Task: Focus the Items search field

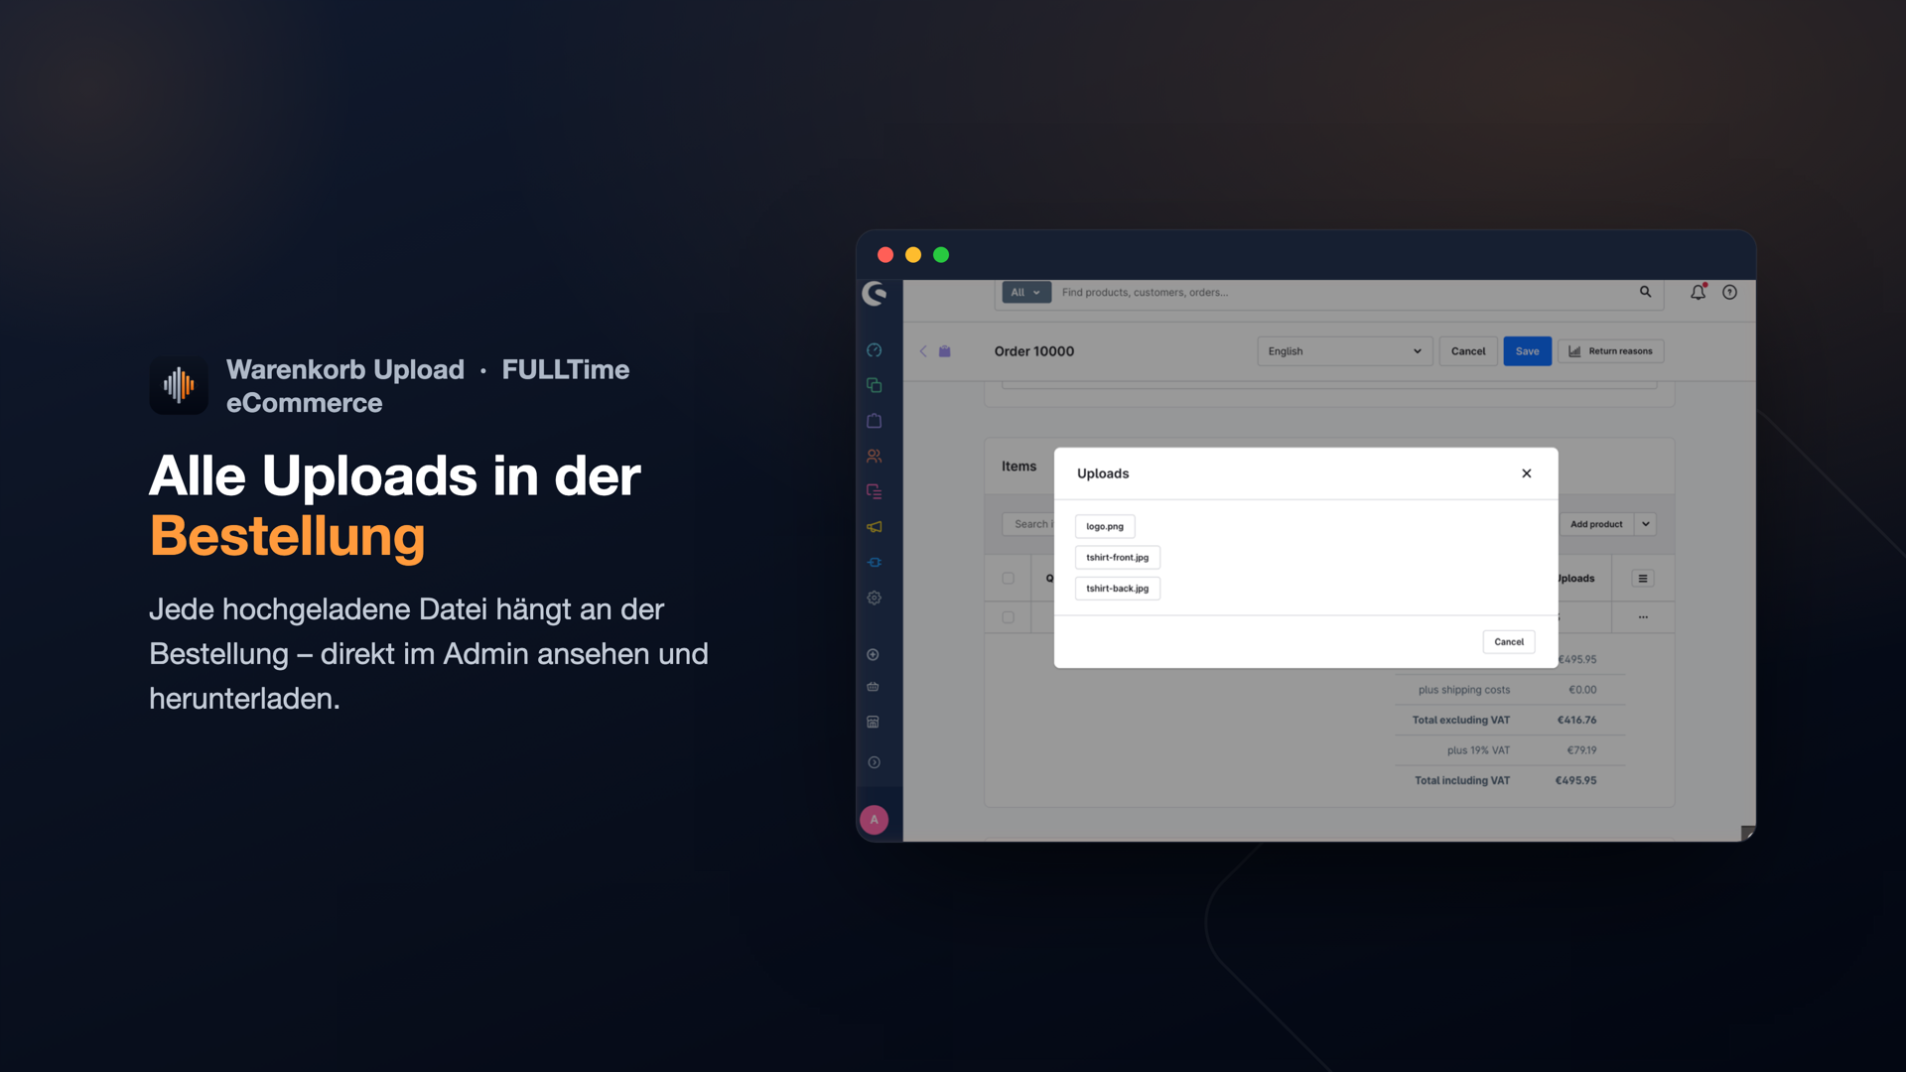Action: point(1028,524)
